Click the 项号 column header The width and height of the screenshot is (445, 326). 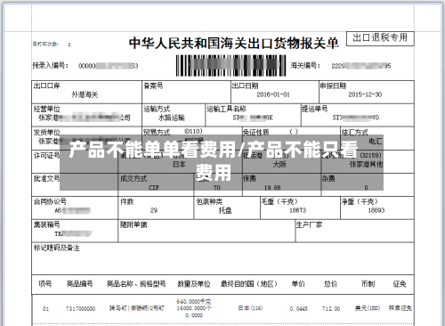click(x=45, y=284)
